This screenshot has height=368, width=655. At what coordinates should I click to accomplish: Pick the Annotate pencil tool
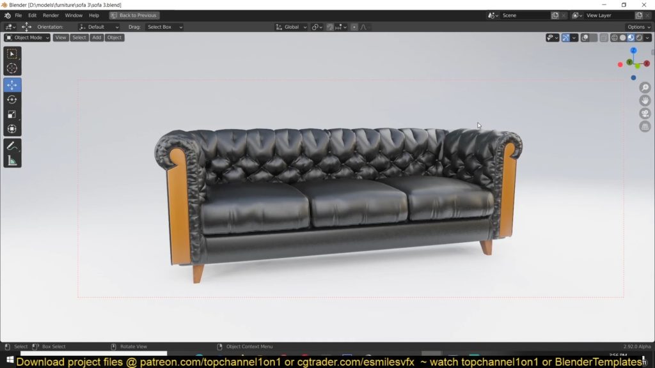pos(12,146)
